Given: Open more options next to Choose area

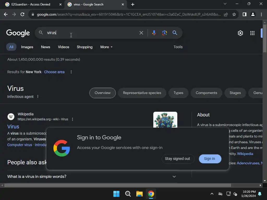Looking at the screenshot, I should coord(71,72).
